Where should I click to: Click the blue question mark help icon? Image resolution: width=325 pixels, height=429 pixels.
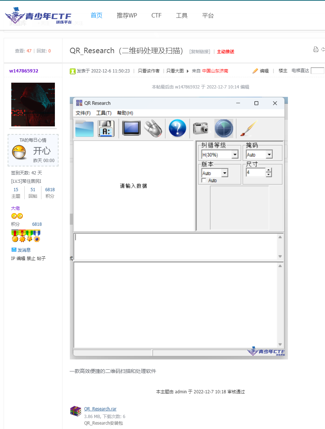177,128
